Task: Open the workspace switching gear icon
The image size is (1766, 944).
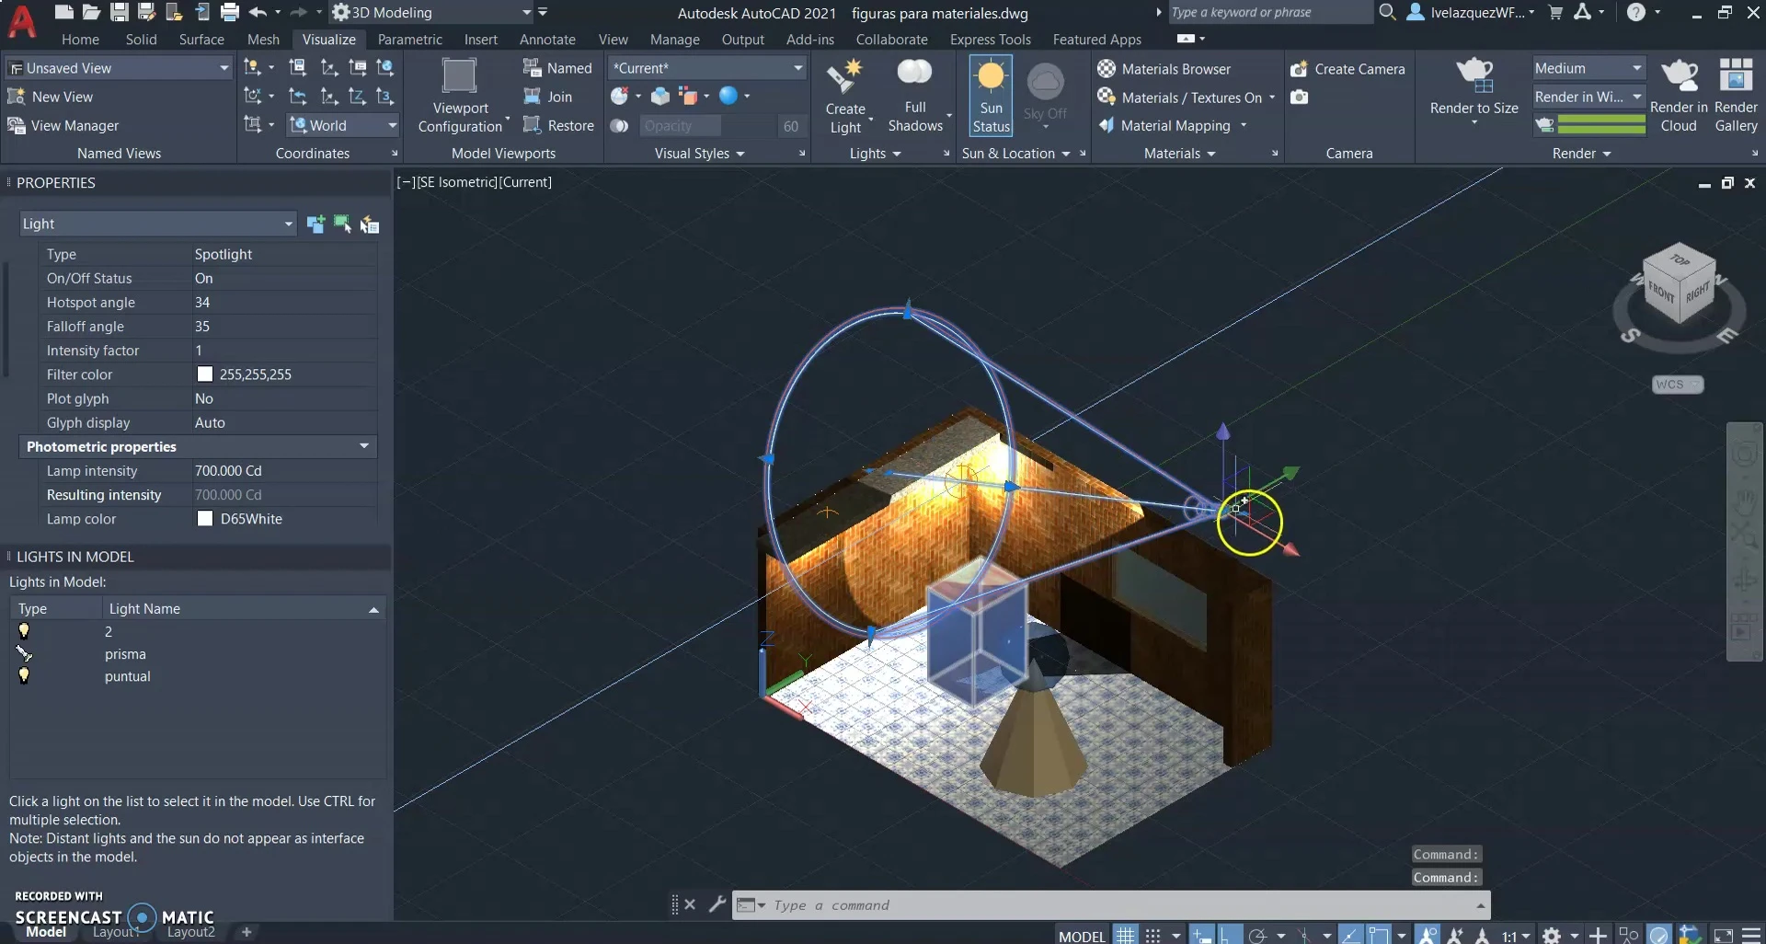Action: point(1552,935)
